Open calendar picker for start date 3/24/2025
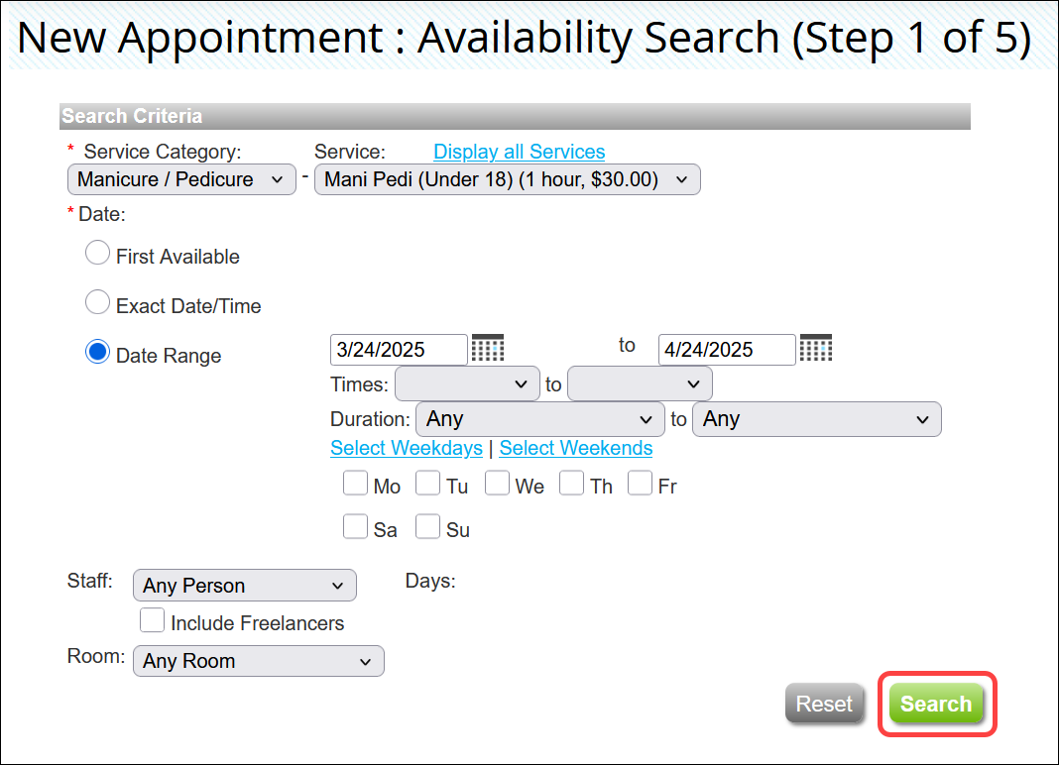The height and width of the screenshot is (765, 1059). (488, 348)
